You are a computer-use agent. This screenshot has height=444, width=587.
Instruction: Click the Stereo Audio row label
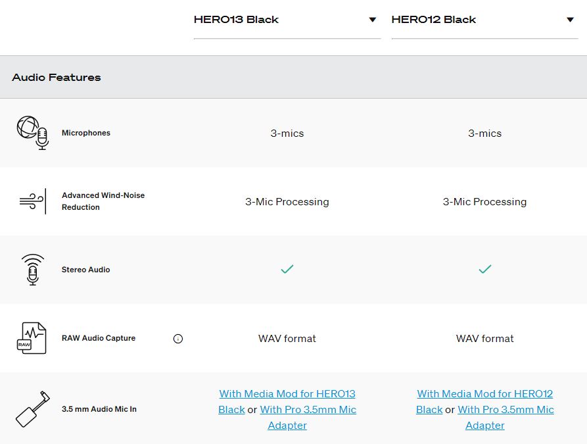click(85, 270)
